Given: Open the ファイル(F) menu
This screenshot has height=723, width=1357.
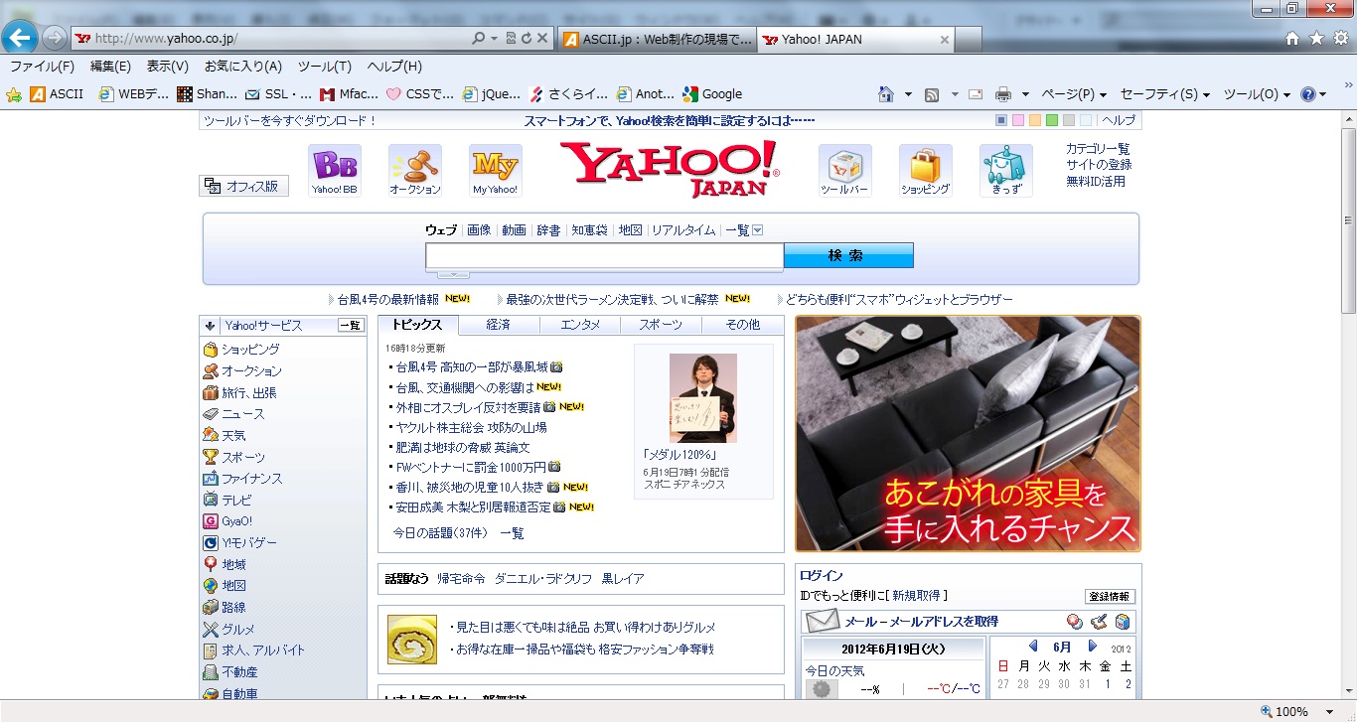Looking at the screenshot, I should tap(42, 67).
